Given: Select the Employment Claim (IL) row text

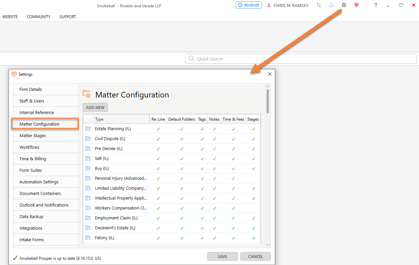Looking at the screenshot, I should (116, 218).
